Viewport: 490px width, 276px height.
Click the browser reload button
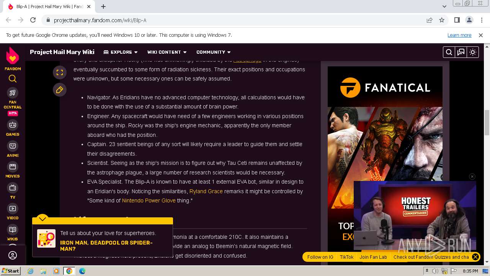pyautogui.click(x=33, y=20)
